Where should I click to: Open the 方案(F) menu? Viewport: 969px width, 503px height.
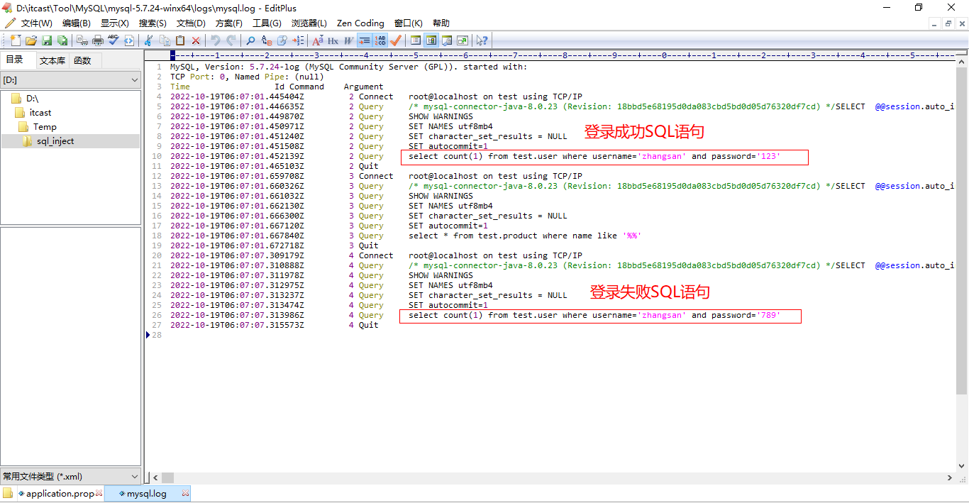(229, 23)
